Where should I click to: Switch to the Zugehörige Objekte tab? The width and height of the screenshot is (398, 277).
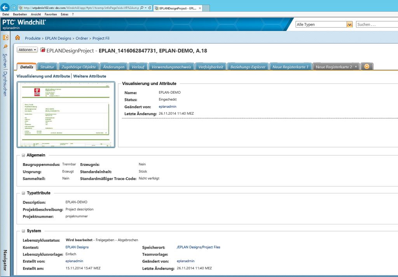coord(79,67)
